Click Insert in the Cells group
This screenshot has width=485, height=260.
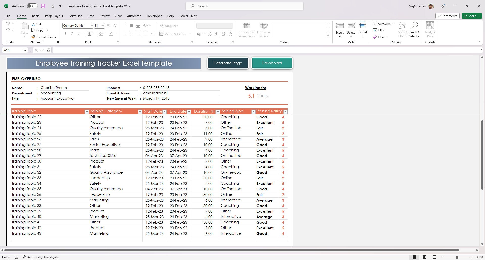[340, 29]
